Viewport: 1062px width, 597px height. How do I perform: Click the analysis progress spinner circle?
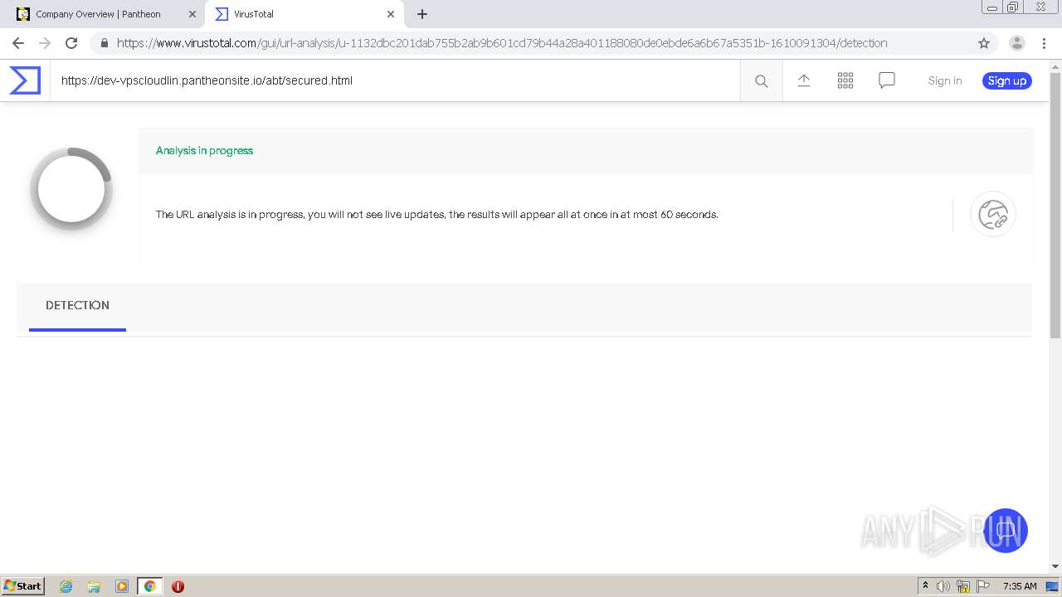71,189
